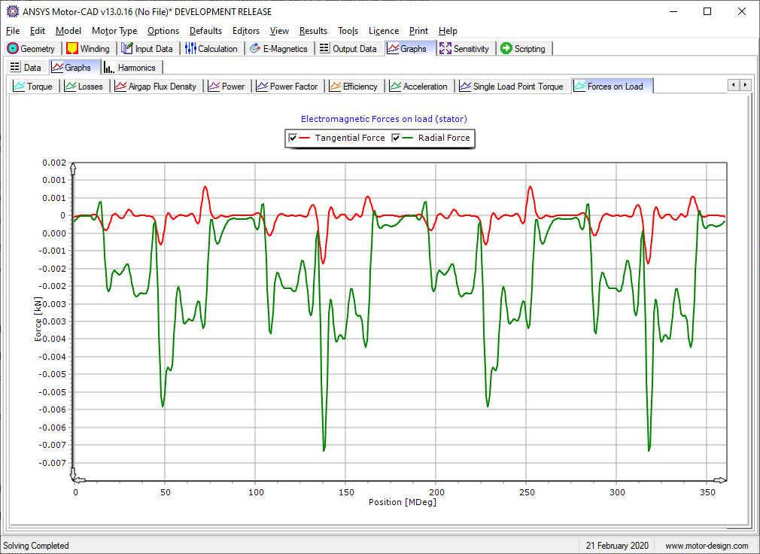Open the Editors menu

(x=246, y=31)
